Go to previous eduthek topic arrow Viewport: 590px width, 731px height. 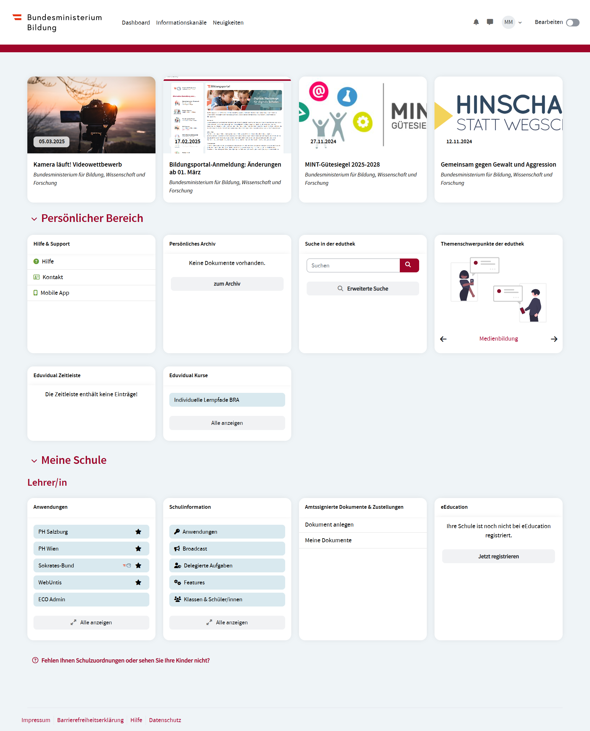coord(443,339)
